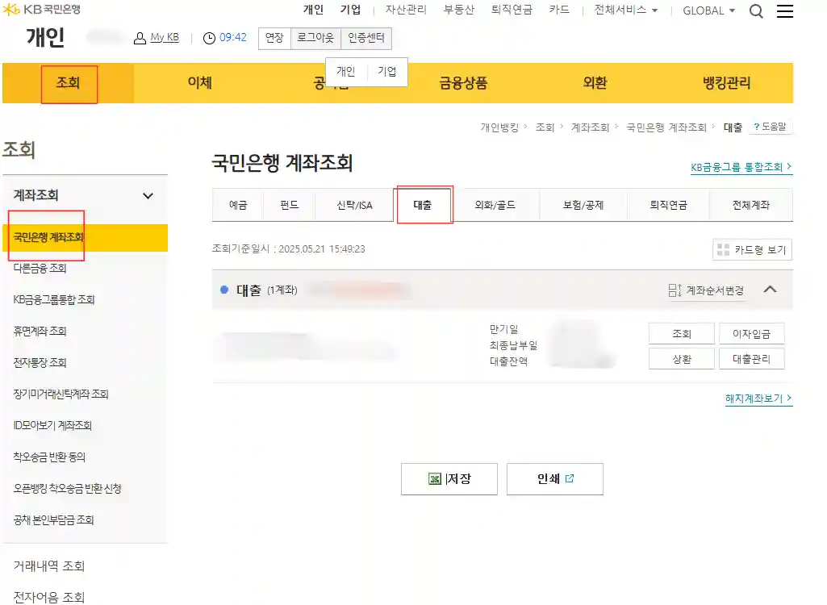The image size is (827, 605).
Task: Click the KB Kookmin Bank logo
Action: click(x=42, y=9)
